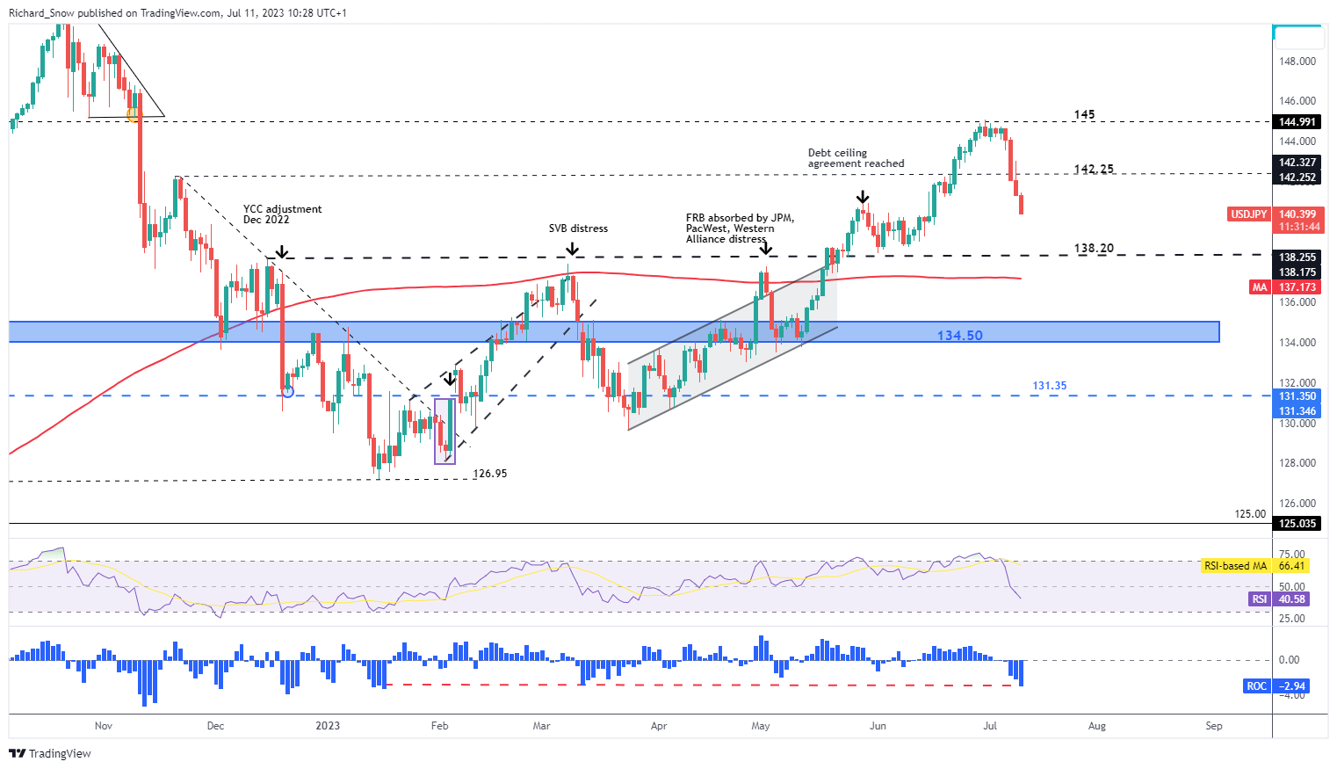The height and width of the screenshot is (769, 1337).
Task: Click the 125.035 price level tag
Action: click(x=1297, y=524)
